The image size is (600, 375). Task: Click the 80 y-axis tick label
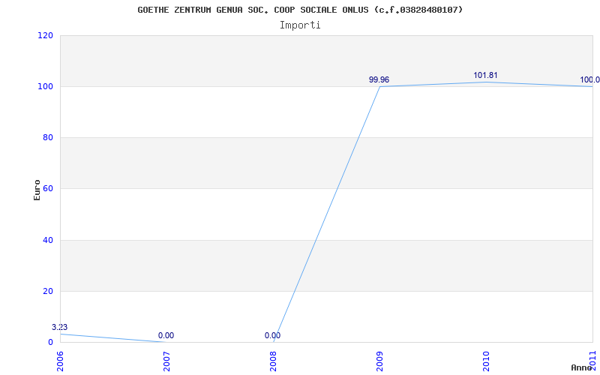[x=47, y=138]
